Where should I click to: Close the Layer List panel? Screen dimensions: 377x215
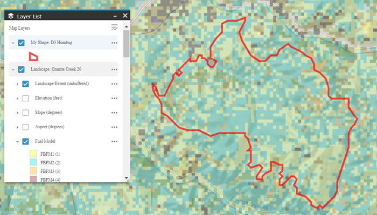tap(125, 16)
